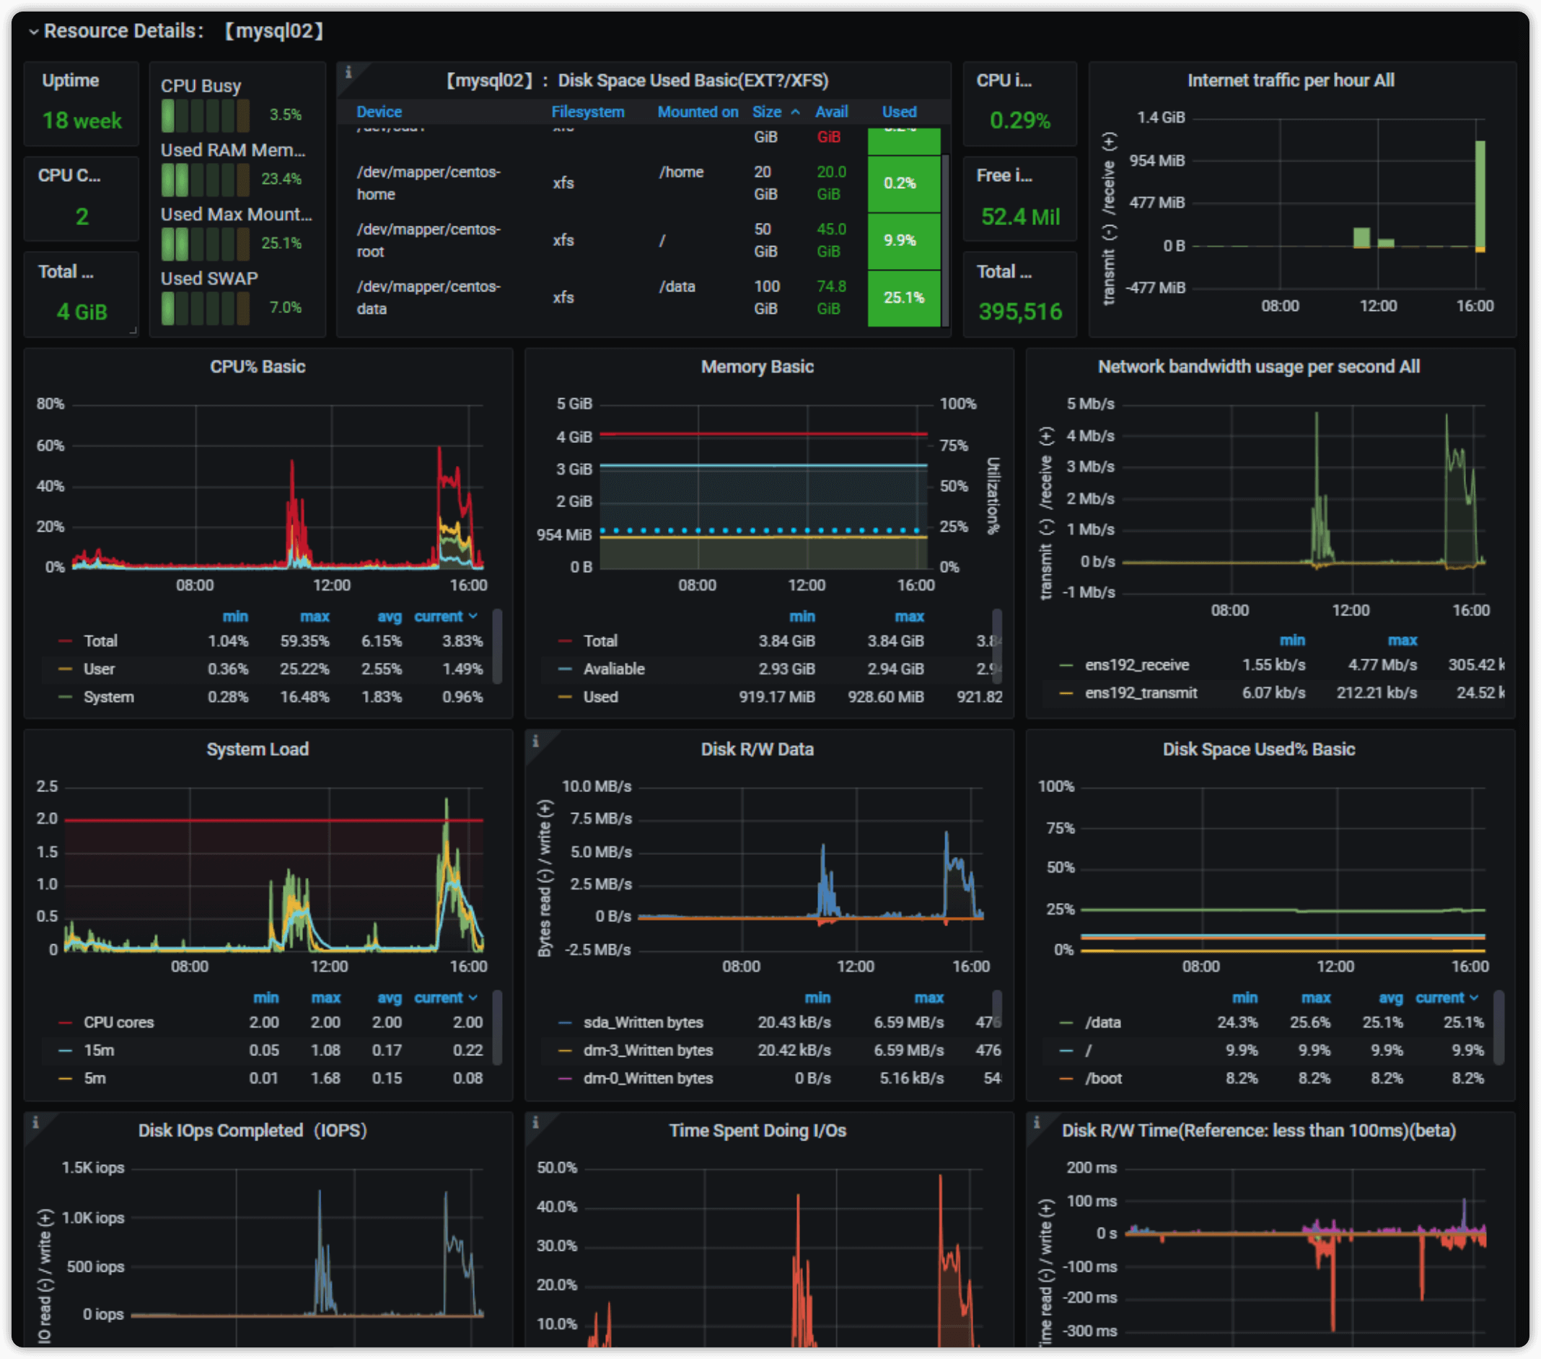This screenshot has height=1359, width=1541.
Task: Click the Used column header in the disk table
Action: (900, 113)
